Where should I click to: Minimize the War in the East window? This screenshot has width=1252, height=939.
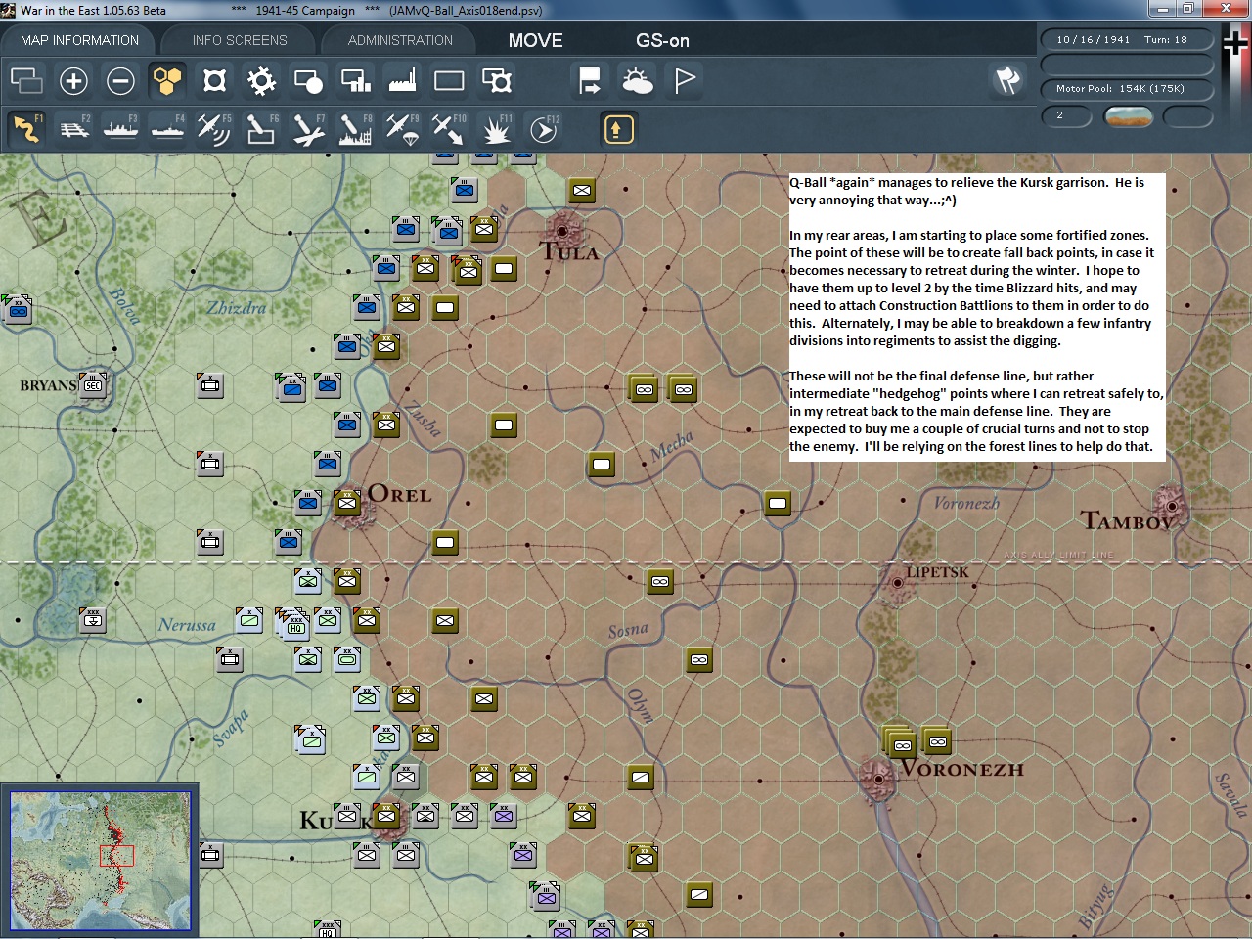tap(1162, 9)
